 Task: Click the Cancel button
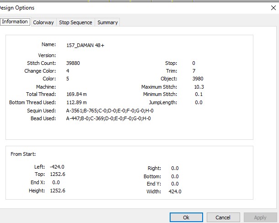click(x=223, y=218)
